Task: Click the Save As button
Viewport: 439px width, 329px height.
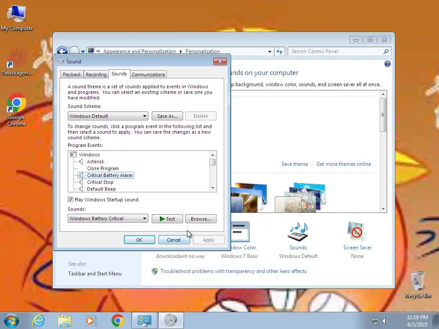Action: 167,116
